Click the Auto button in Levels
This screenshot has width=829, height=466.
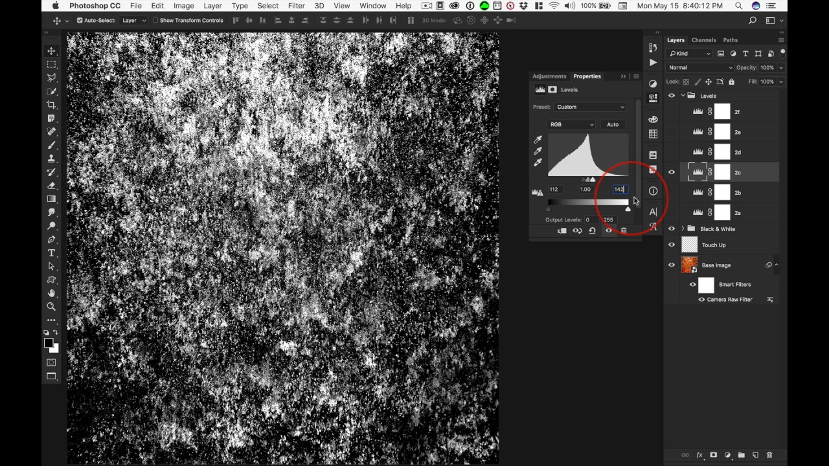613,124
